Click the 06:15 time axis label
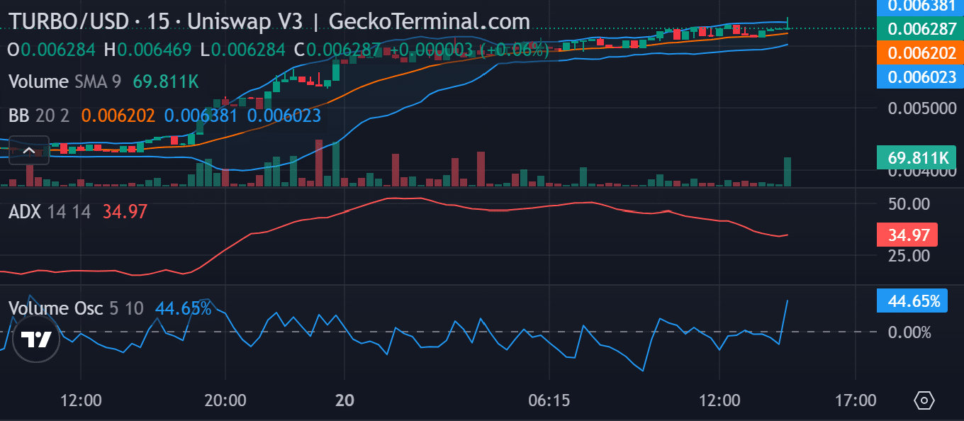 point(549,400)
